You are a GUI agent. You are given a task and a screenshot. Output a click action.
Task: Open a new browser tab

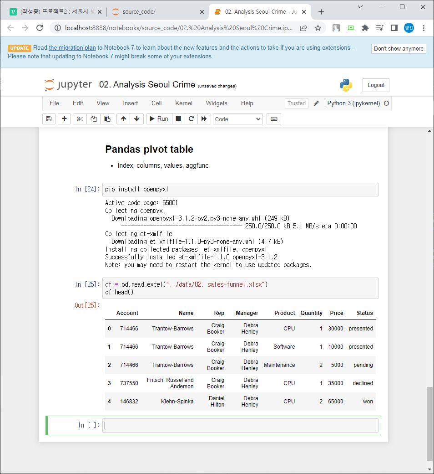point(321,12)
